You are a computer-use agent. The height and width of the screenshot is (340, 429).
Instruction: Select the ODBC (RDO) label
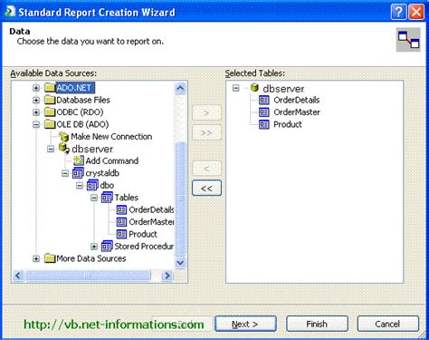tap(80, 112)
